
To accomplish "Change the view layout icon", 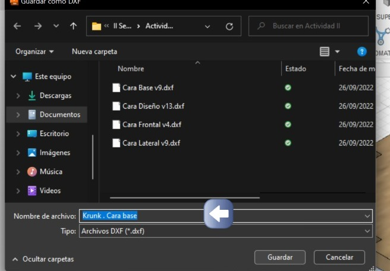I will pos(325,52).
